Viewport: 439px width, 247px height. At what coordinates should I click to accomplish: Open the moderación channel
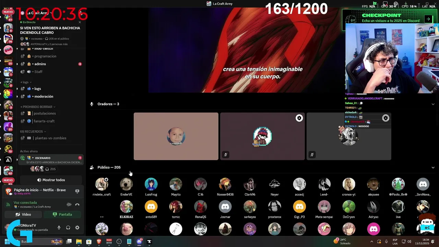tap(51, 96)
